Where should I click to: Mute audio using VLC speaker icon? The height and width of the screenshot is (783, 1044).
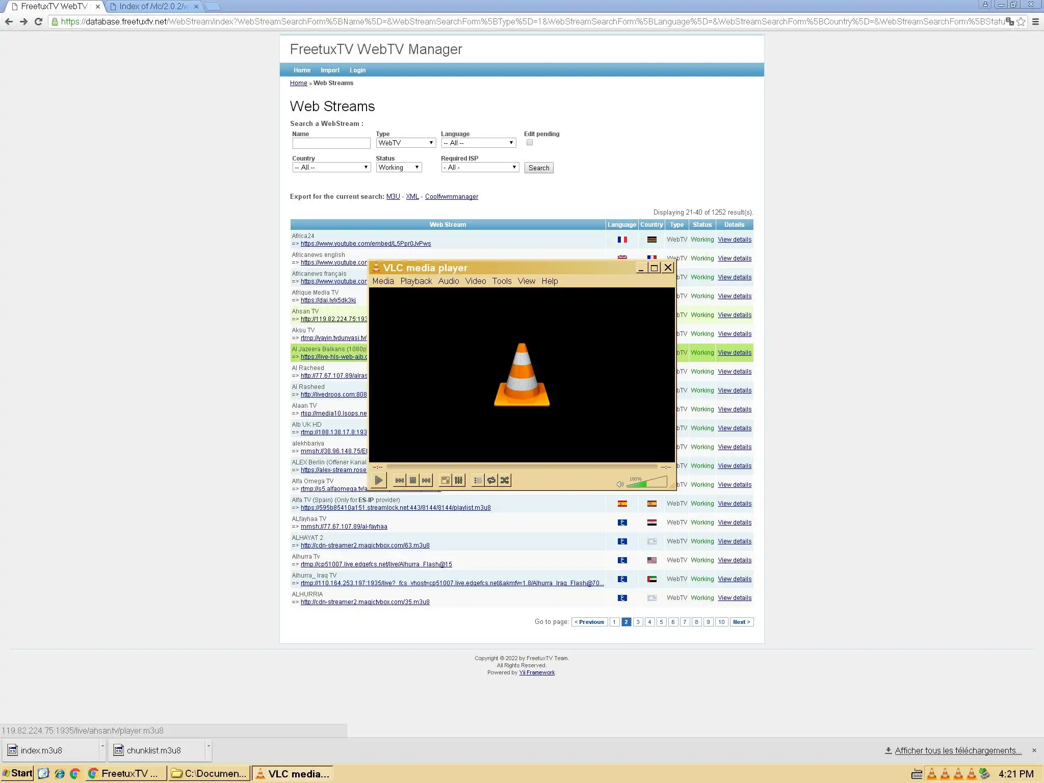(x=620, y=484)
